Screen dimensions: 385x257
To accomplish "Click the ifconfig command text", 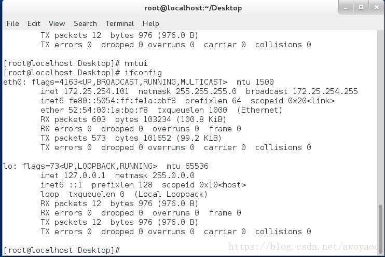I will pos(143,73).
